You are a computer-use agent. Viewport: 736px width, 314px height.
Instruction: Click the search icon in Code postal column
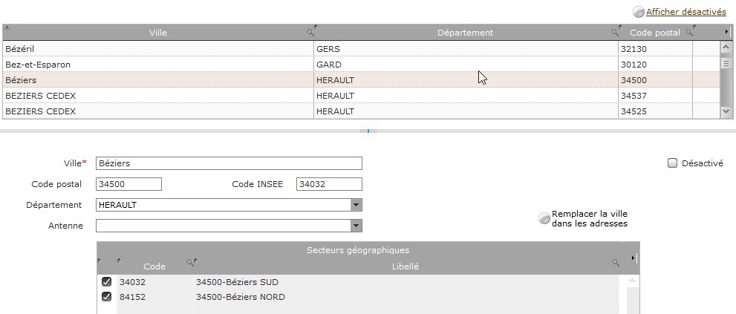[x=688, y=33]
